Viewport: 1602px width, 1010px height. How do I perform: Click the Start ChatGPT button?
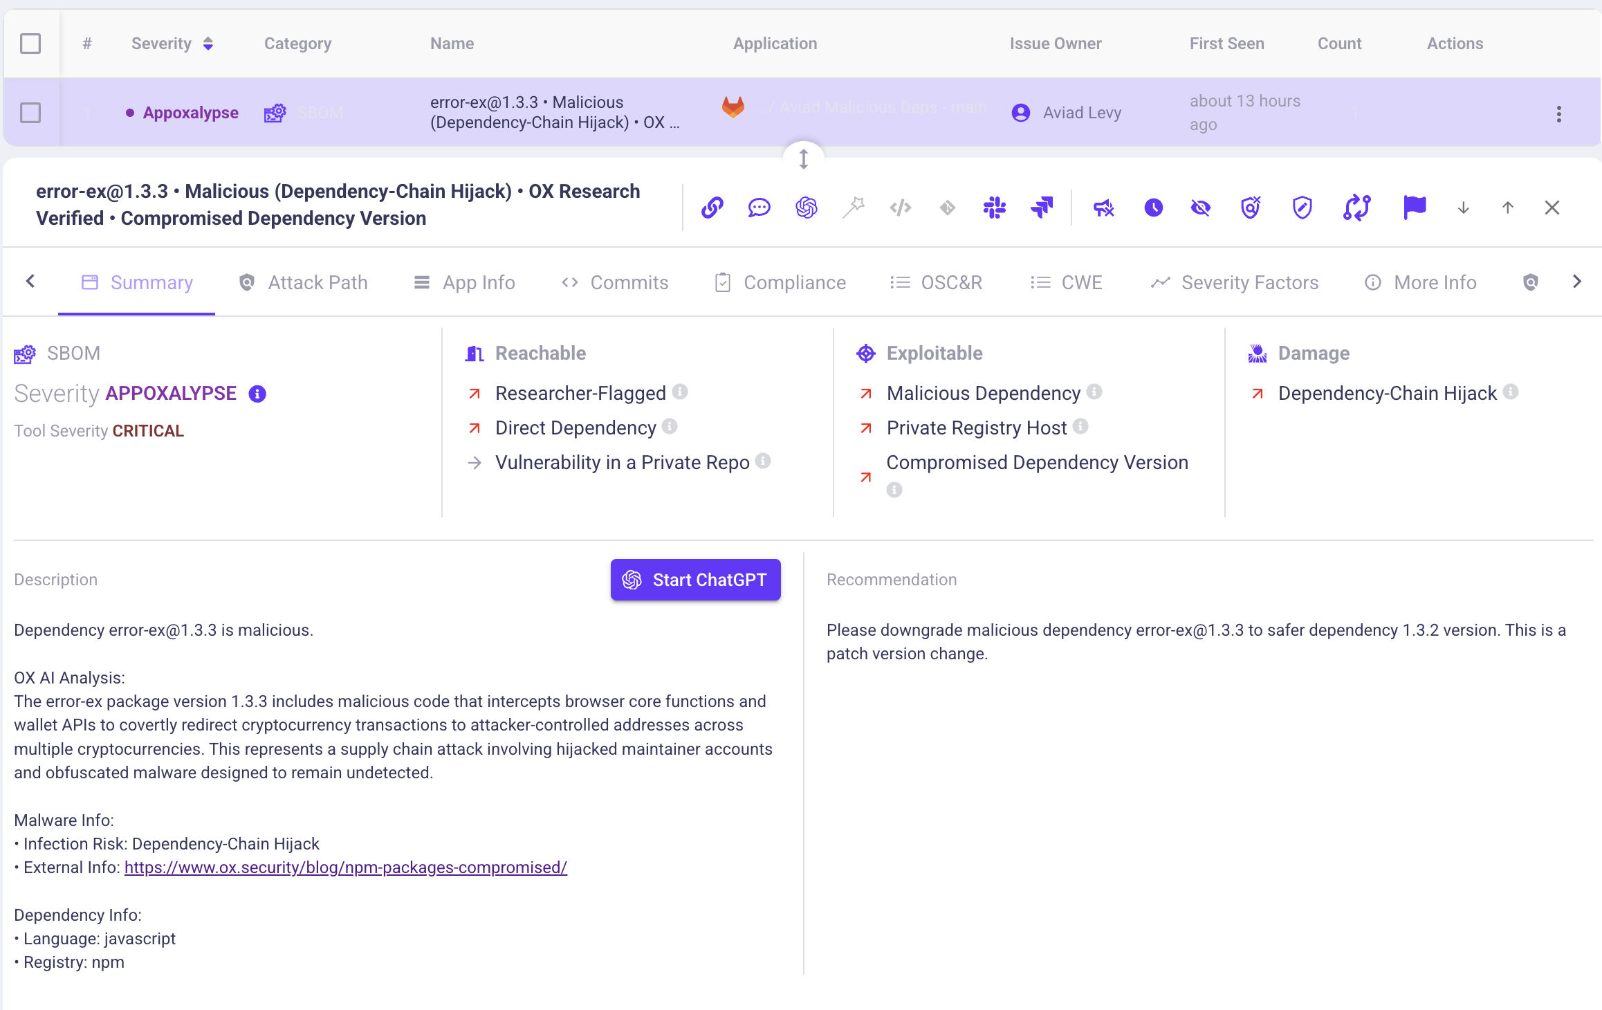pyautogui.click(x=695, y=580)
